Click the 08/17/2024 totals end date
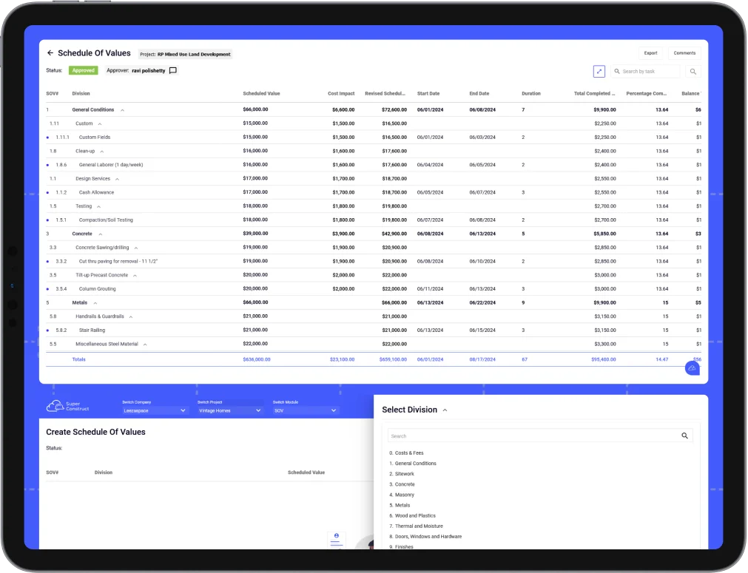748x573 pixels. pos(482,359)
